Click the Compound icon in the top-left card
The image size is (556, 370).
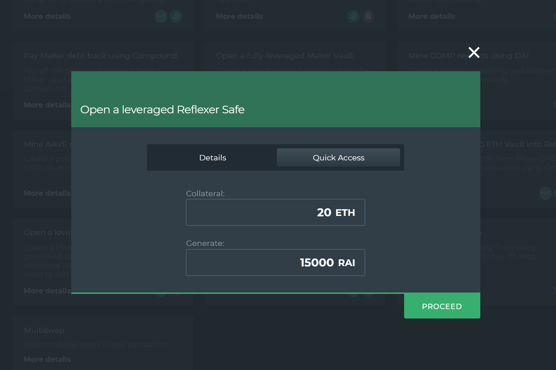point(176,17)
